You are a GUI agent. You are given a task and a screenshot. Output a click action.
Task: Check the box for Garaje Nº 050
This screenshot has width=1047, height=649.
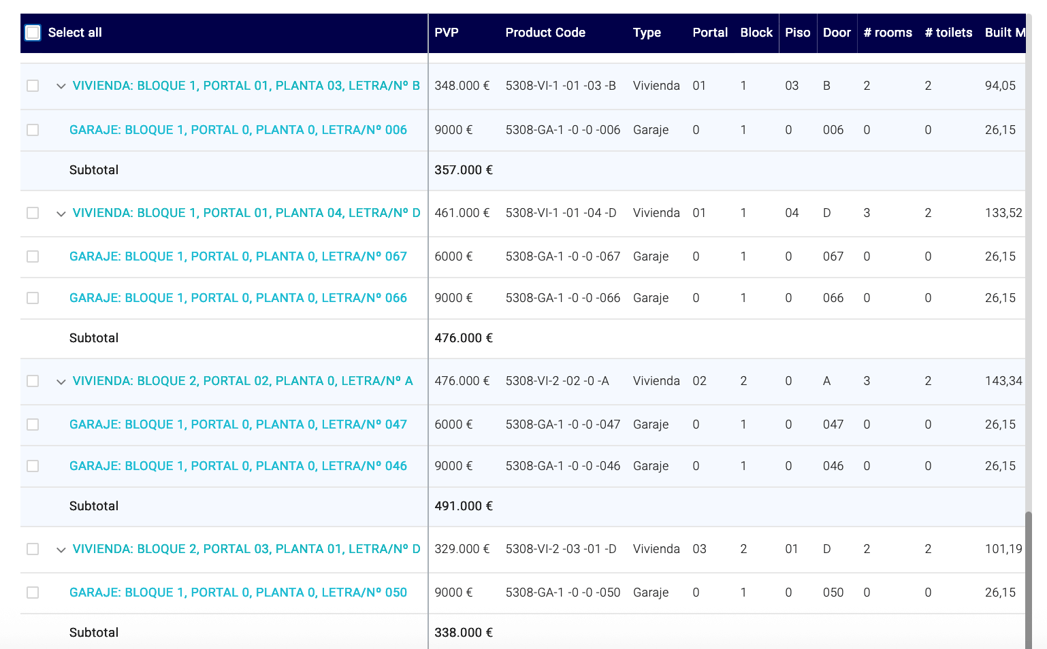[x=33, y=593]
